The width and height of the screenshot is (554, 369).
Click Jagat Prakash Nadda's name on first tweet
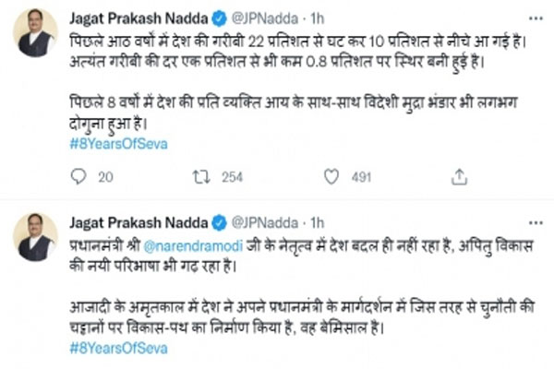tap(138, 17)
